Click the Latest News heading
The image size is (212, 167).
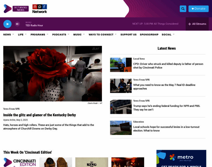(167, 48)
